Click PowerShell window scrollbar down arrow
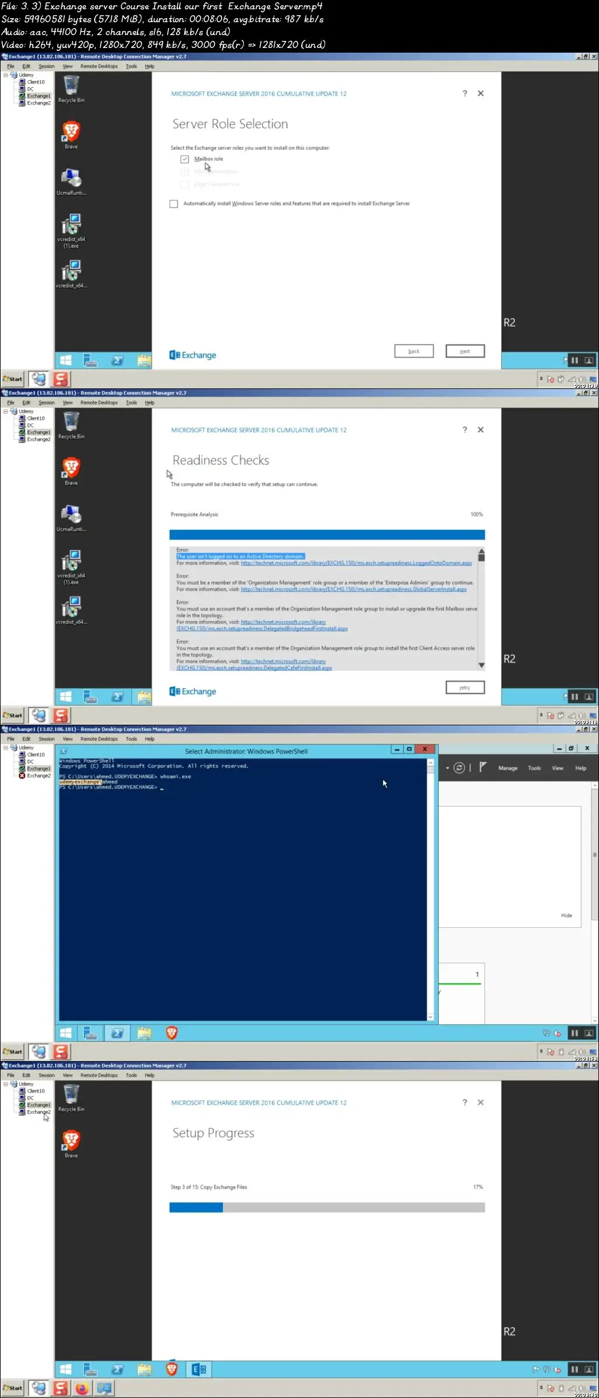Image resolution: width=599 pixels, height=1398 pixels. (x=431, y=1017)
